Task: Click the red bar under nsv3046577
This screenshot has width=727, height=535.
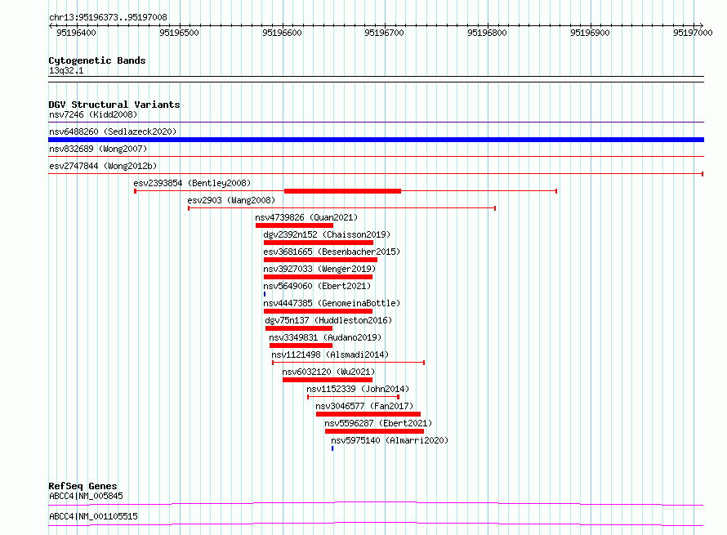Action: 368,414
